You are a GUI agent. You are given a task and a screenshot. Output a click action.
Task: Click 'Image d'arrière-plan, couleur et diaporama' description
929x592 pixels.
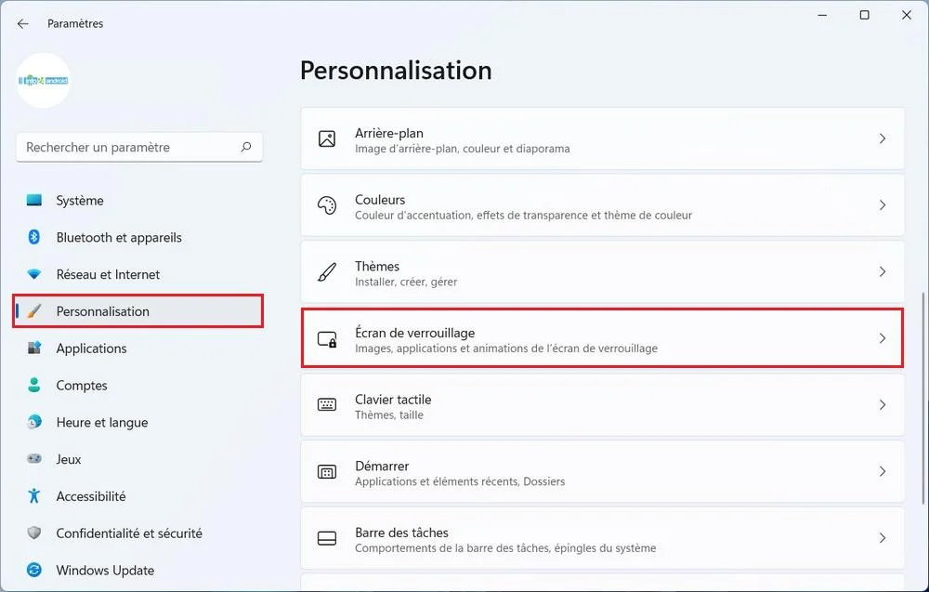[x=462, y=149]
